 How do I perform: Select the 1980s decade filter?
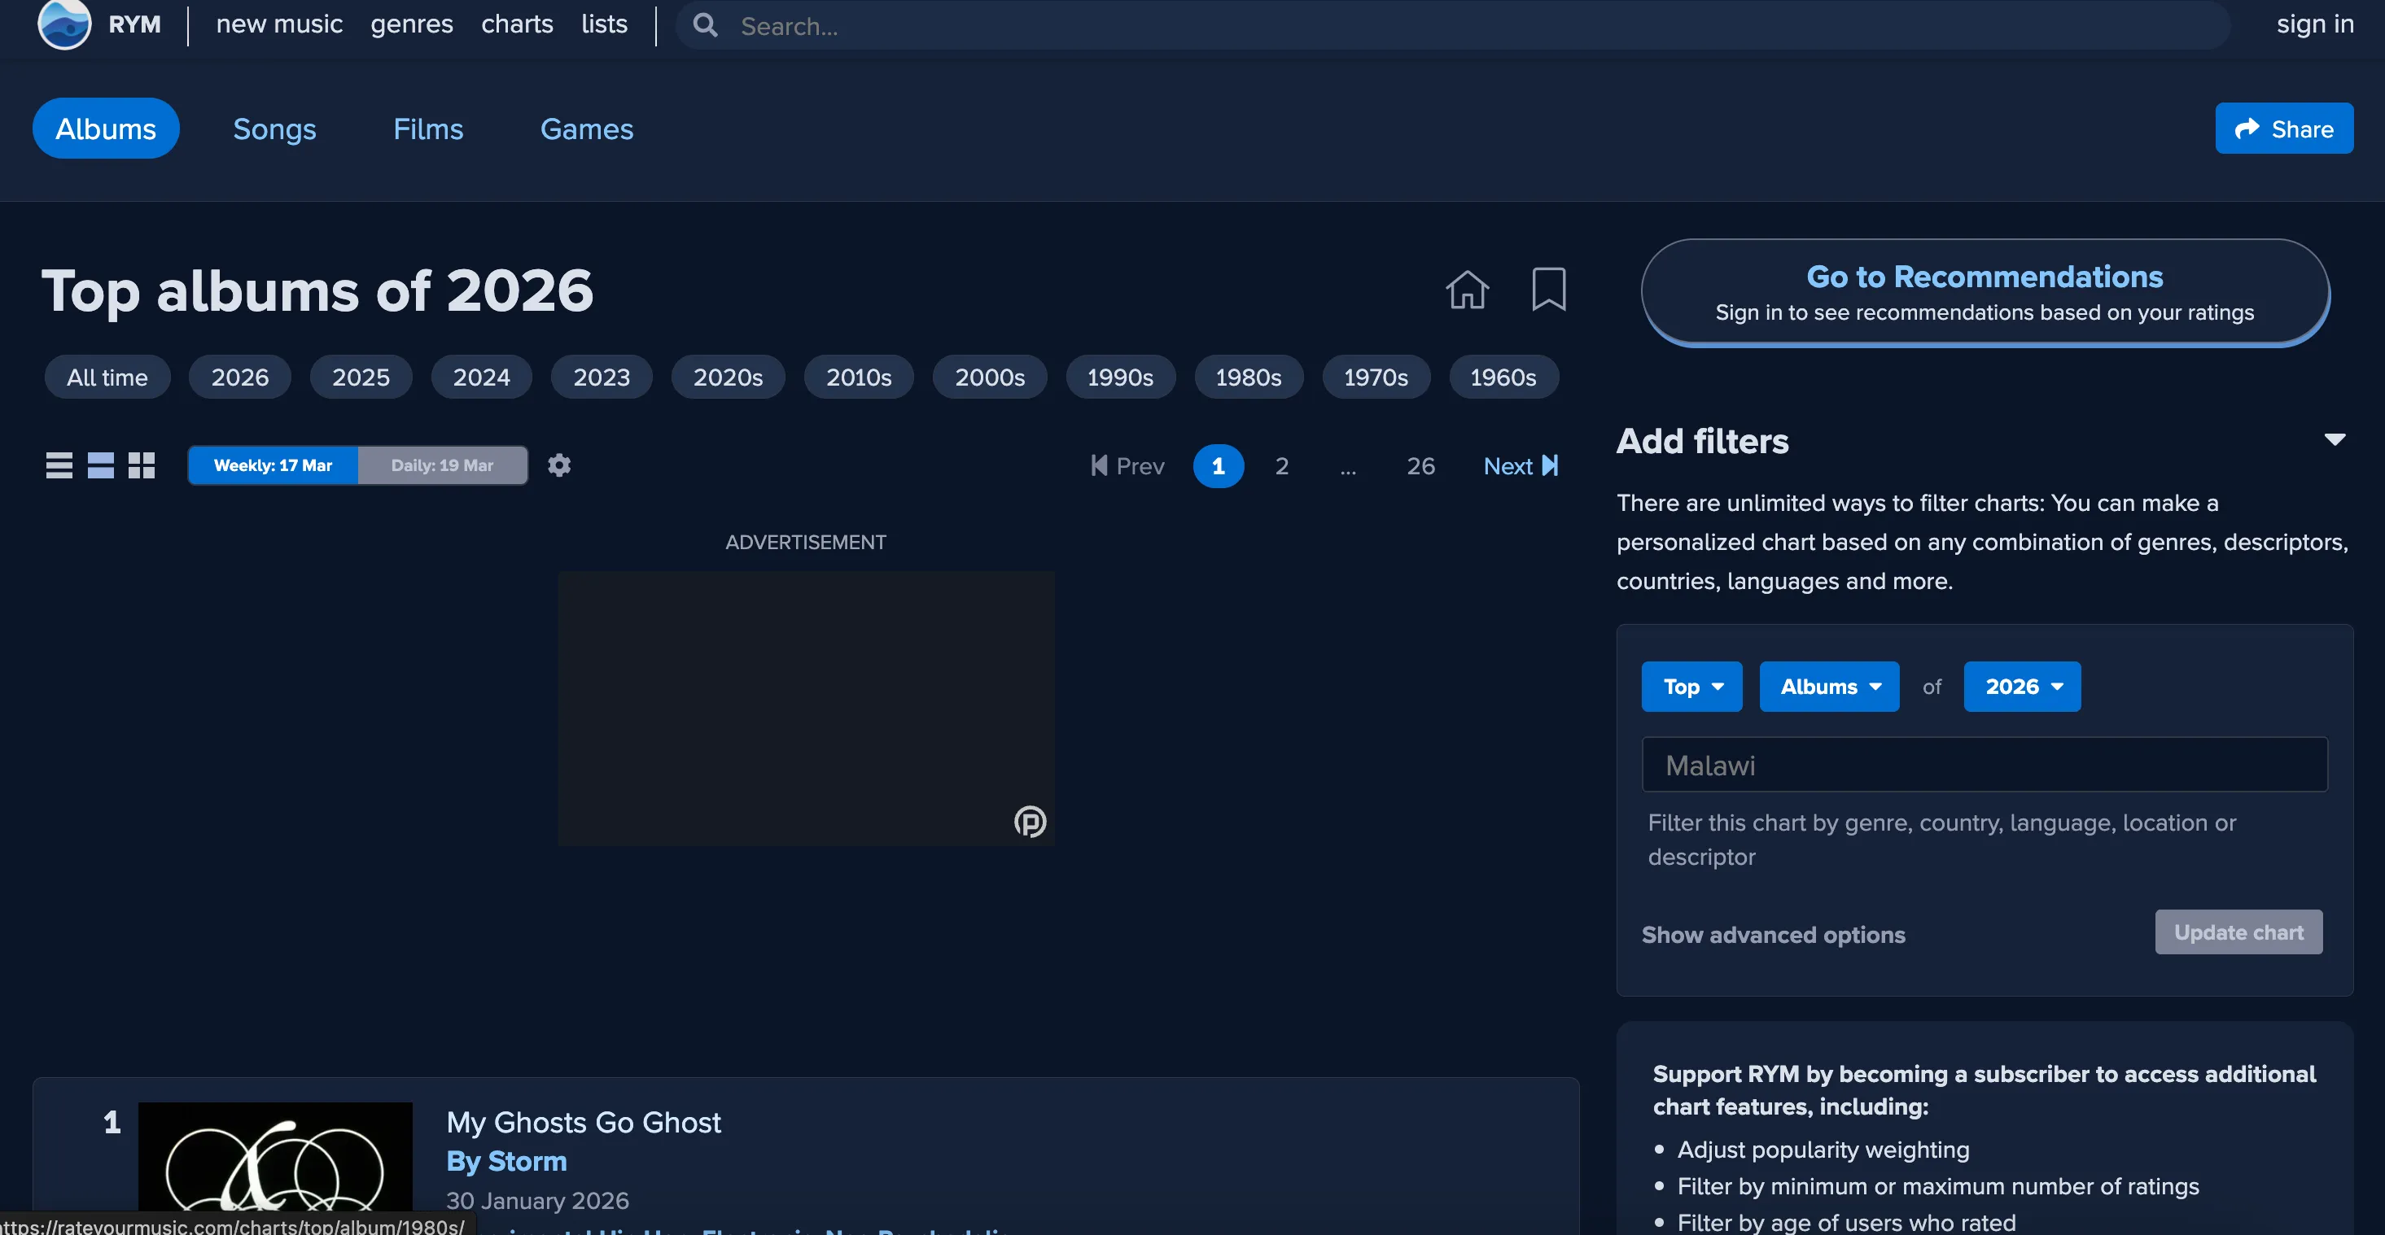(x=1249, y=377)
